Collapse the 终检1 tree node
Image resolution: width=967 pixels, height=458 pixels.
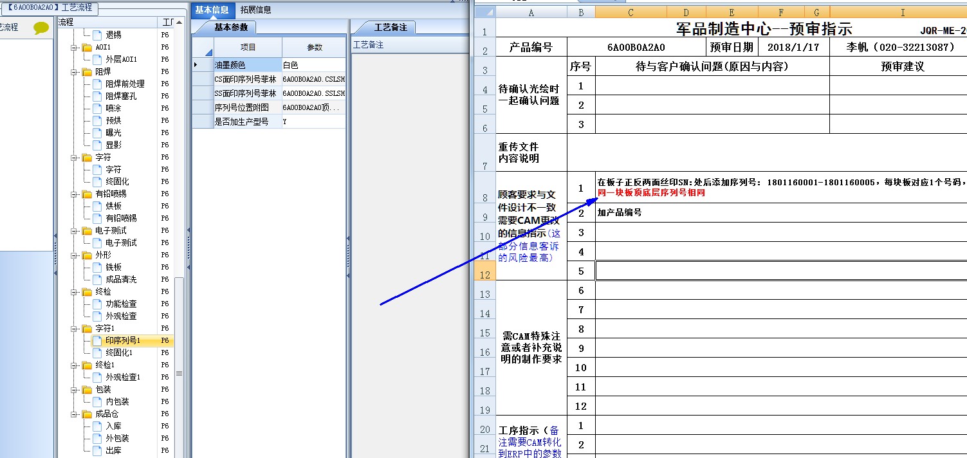(75, 365)
